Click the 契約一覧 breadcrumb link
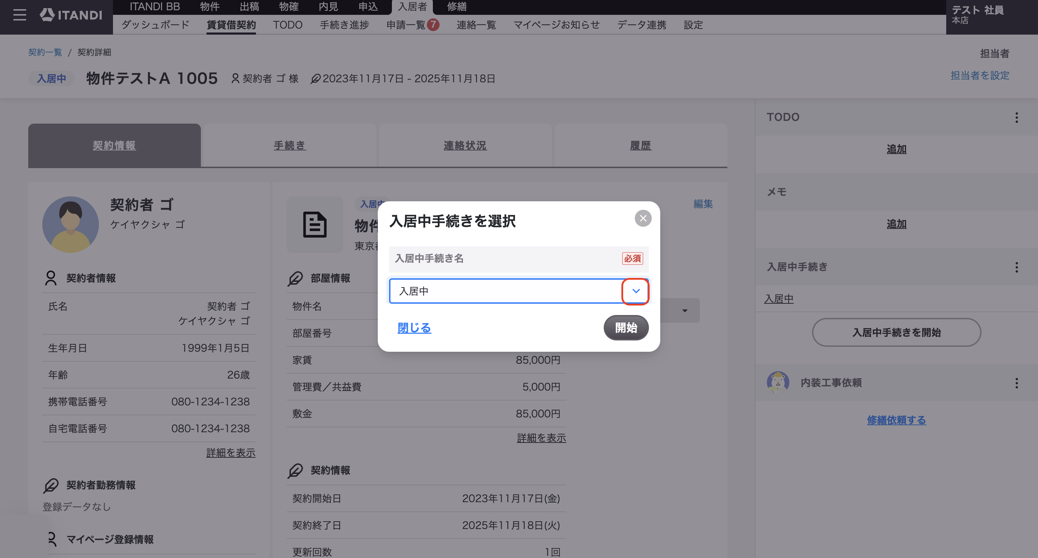This screenshot has height=558, width=1038. tap(45, 52)
